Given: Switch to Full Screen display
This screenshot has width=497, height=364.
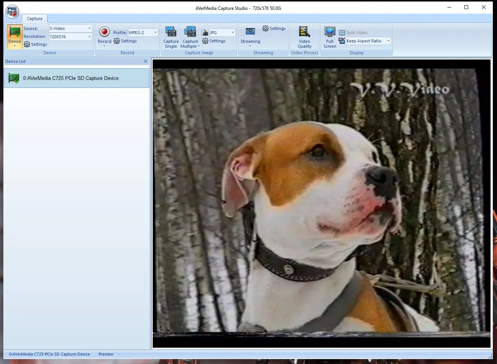Looking at the screenshot, I should (x=330, y=37).
